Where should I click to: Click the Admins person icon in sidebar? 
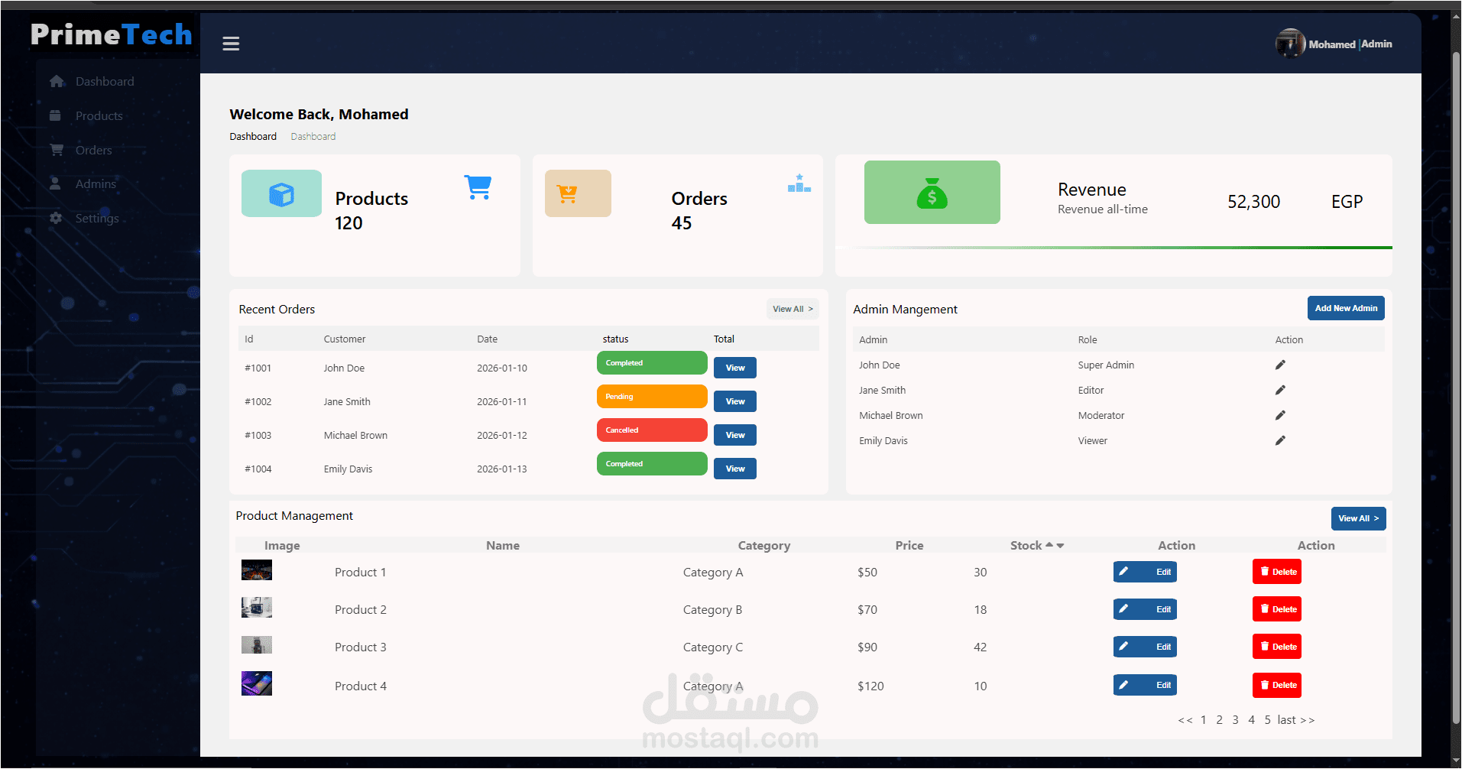tap(57, 183)
